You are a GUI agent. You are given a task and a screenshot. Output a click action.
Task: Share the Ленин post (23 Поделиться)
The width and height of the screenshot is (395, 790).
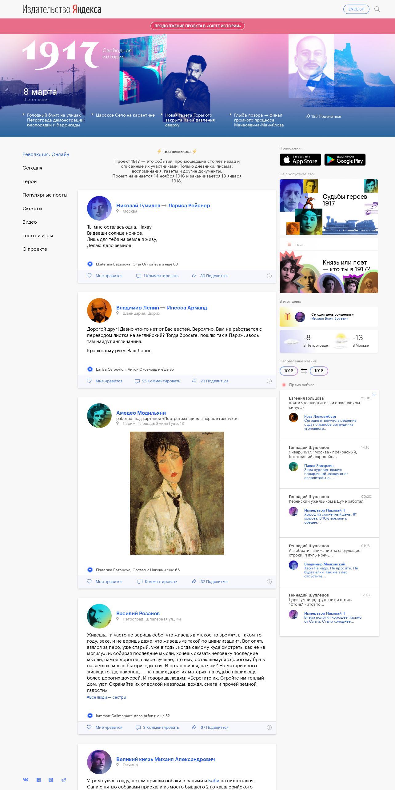[x=210, y=381]
